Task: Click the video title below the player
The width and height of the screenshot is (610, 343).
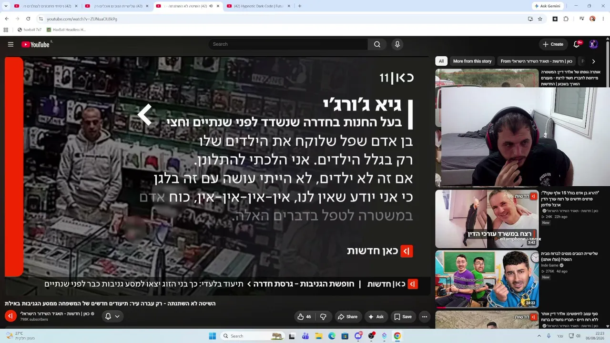Action: [110, 303]
